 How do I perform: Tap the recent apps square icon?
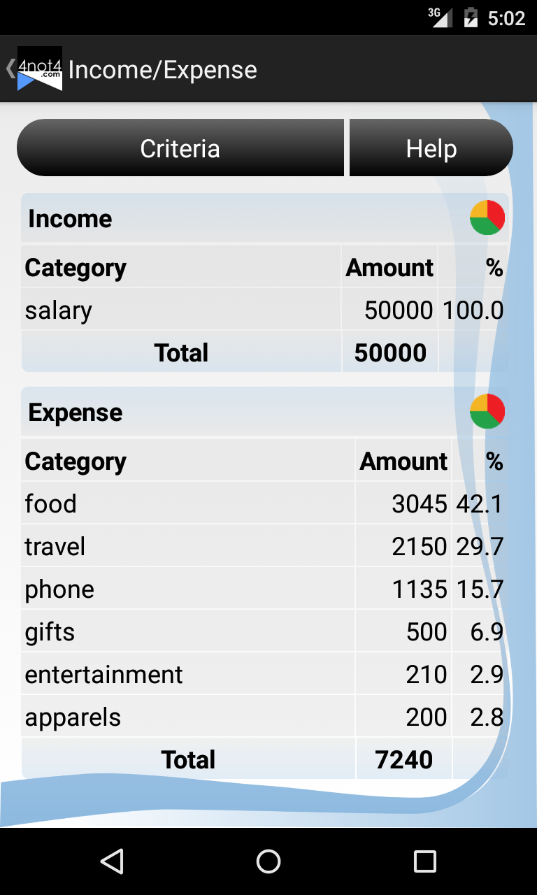pyautogui.click(x=424, y=861)
